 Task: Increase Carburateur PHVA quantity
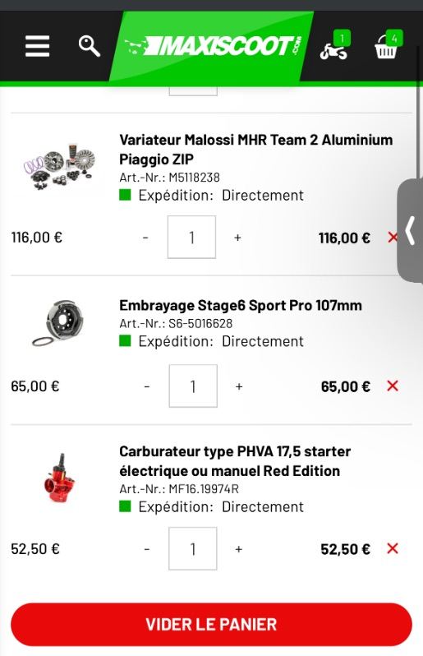(238, 549)
